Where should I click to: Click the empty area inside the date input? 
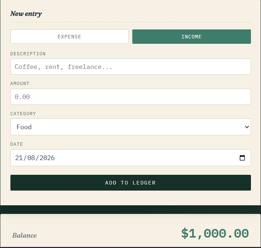(x=146, y=158)
